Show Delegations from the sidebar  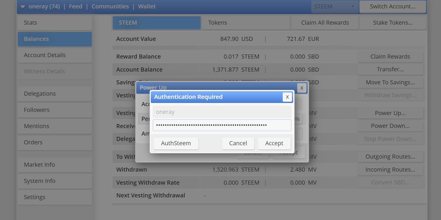[x=55, y=94]
